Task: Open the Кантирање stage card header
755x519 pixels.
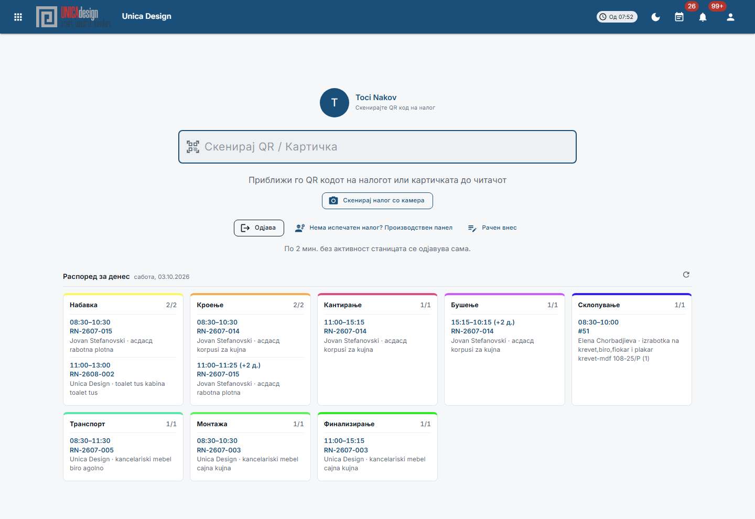Action: click(x=377, y=305)
